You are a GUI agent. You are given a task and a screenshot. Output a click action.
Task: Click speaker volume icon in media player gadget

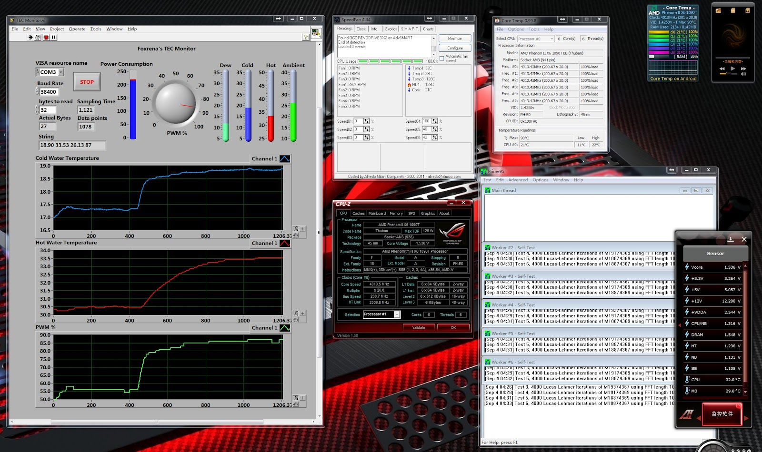pyautogui.click(x=743, y=74)
